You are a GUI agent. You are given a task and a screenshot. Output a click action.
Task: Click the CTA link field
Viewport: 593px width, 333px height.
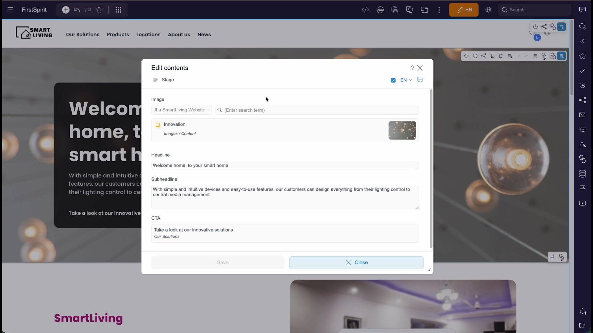pos(285,233)
